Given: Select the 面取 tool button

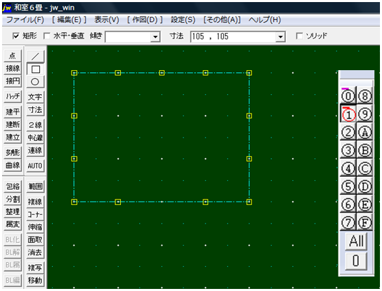Looking at the screenshot, I should click(35, 240).
